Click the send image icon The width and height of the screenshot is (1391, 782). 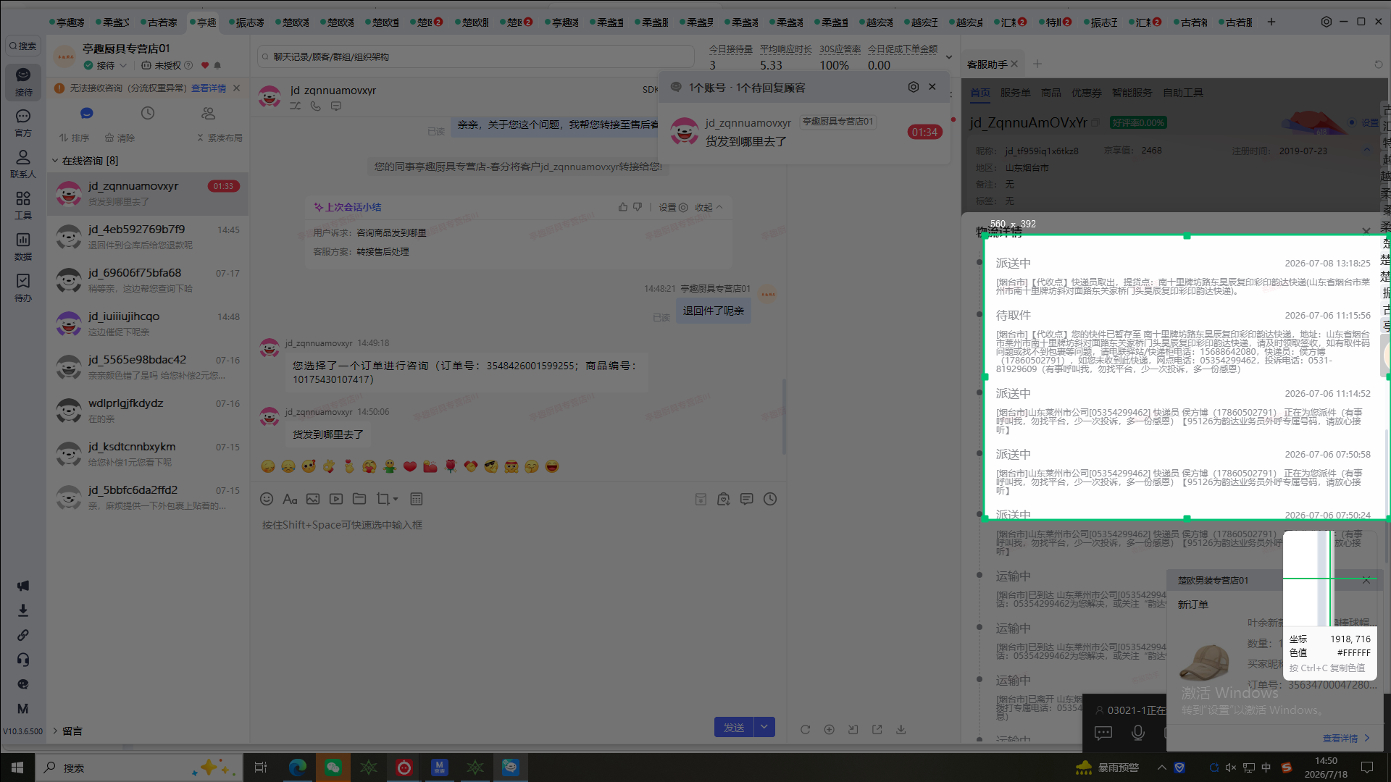[313, 499]
